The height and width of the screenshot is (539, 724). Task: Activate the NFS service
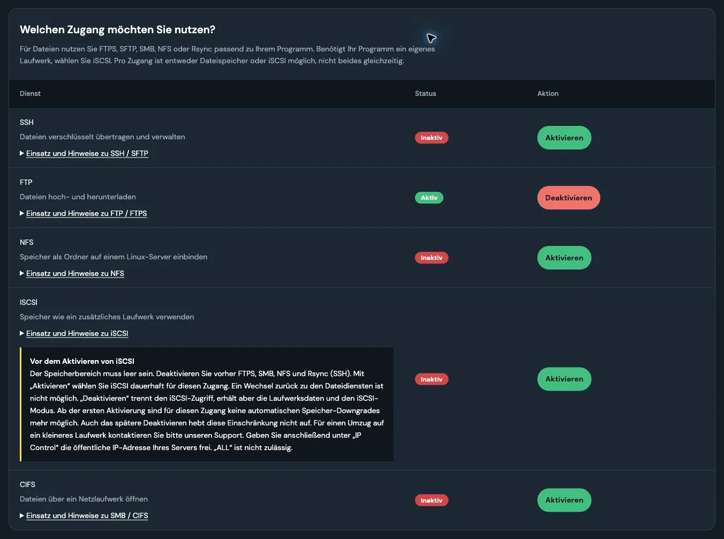pyautogui.click(x=564, y=258)
